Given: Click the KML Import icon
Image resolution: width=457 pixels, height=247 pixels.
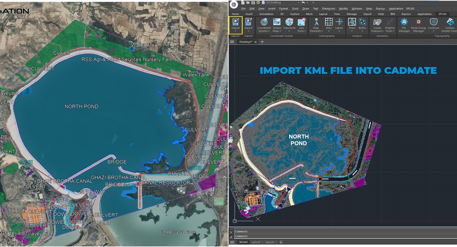Looking at the screenshot, I should click(236, 22).
